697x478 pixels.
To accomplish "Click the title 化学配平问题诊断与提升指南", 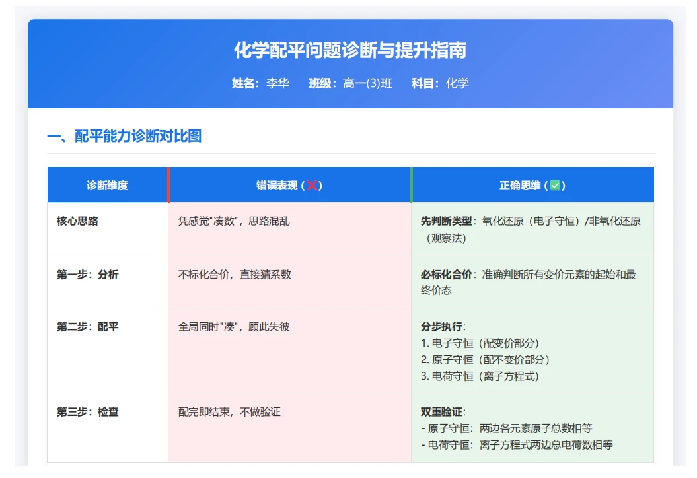I will pyautogui.click(x=350, y=50).
